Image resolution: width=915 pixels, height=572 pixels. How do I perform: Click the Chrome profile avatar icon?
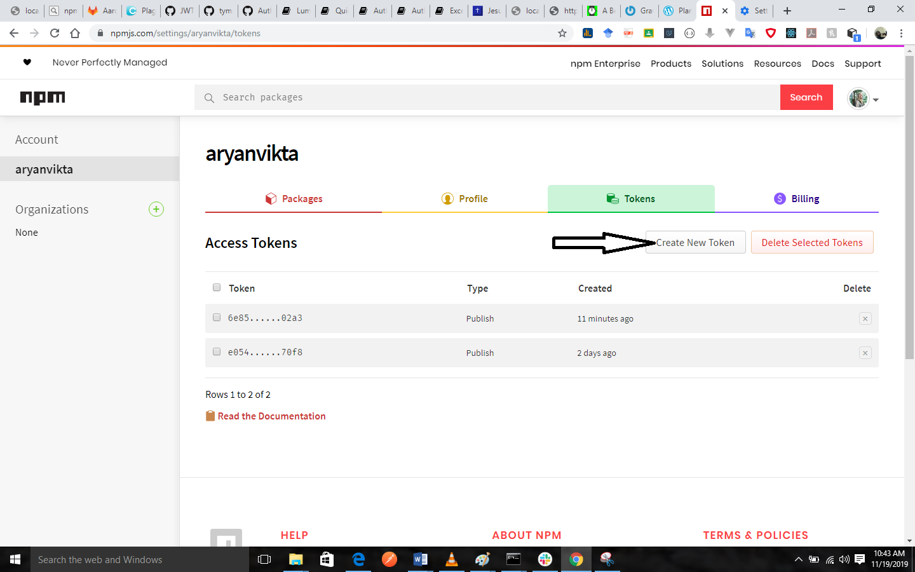click(x=881, y=33)
